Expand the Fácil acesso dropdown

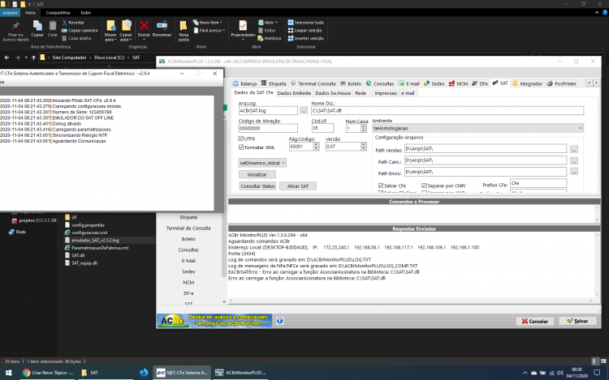[209, 30]
